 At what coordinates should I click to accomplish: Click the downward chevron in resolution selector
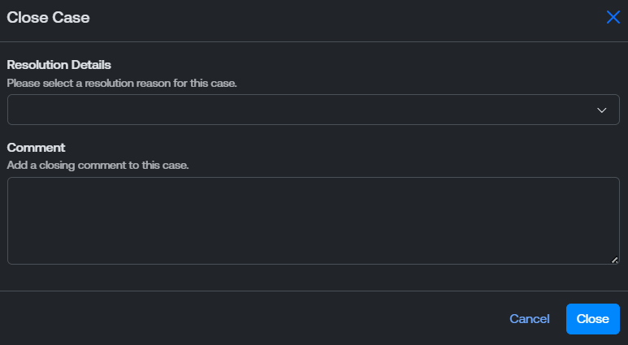point(601,110)
